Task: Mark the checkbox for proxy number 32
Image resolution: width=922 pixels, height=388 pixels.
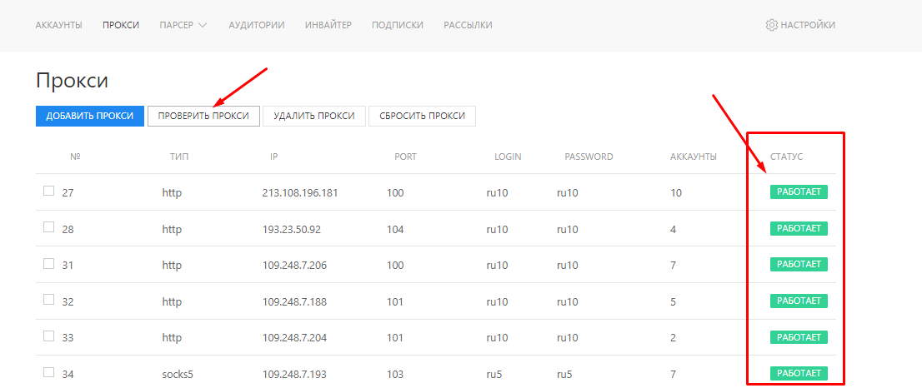Action: [48, 300]
